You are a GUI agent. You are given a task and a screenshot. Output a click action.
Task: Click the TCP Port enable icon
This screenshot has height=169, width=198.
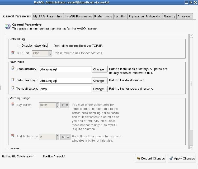point(13,53)
